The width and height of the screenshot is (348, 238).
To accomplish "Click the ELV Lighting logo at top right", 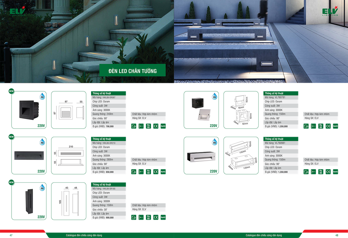I will tap(330, 12).
